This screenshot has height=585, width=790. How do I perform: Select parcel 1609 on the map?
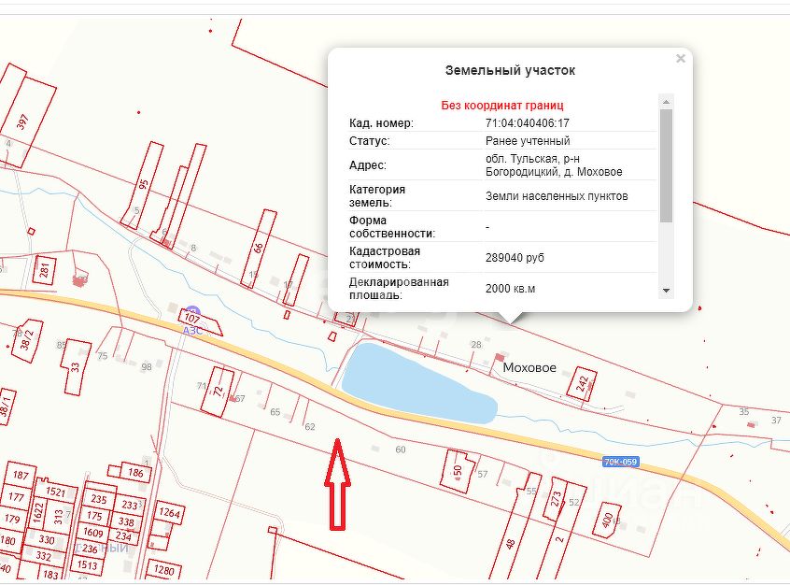point(93,533)
